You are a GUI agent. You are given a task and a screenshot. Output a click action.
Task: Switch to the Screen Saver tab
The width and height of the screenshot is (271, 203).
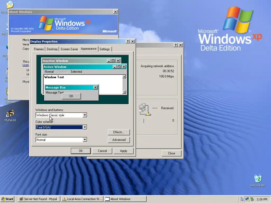coord(69,49)
